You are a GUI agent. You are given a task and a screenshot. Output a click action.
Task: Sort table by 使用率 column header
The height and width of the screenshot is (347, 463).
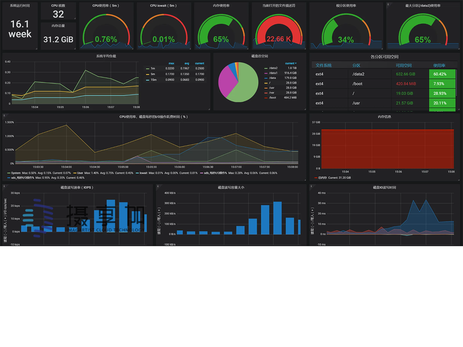coord(439,66)
